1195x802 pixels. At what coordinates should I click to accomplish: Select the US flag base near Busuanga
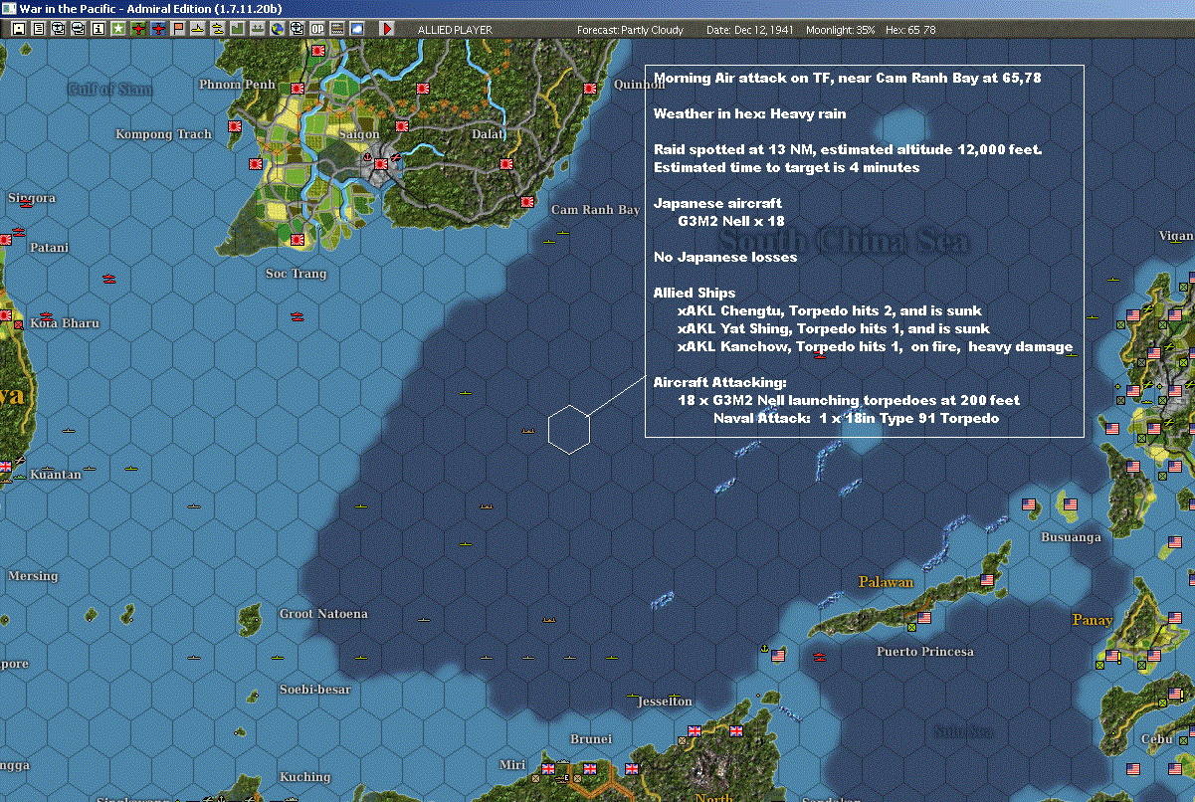1071,504
